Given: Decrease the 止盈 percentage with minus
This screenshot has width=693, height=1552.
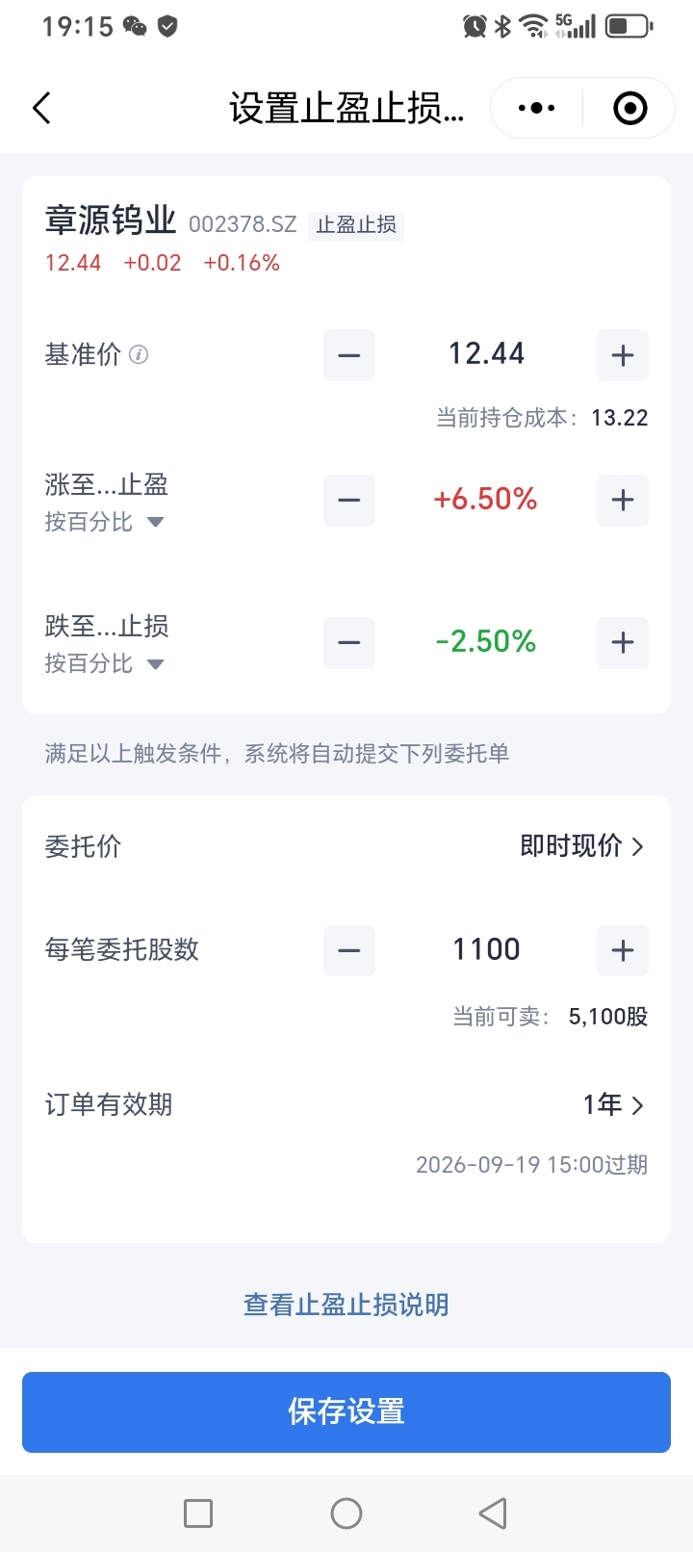Looking at the screenshot, I should tap(349, 500).
